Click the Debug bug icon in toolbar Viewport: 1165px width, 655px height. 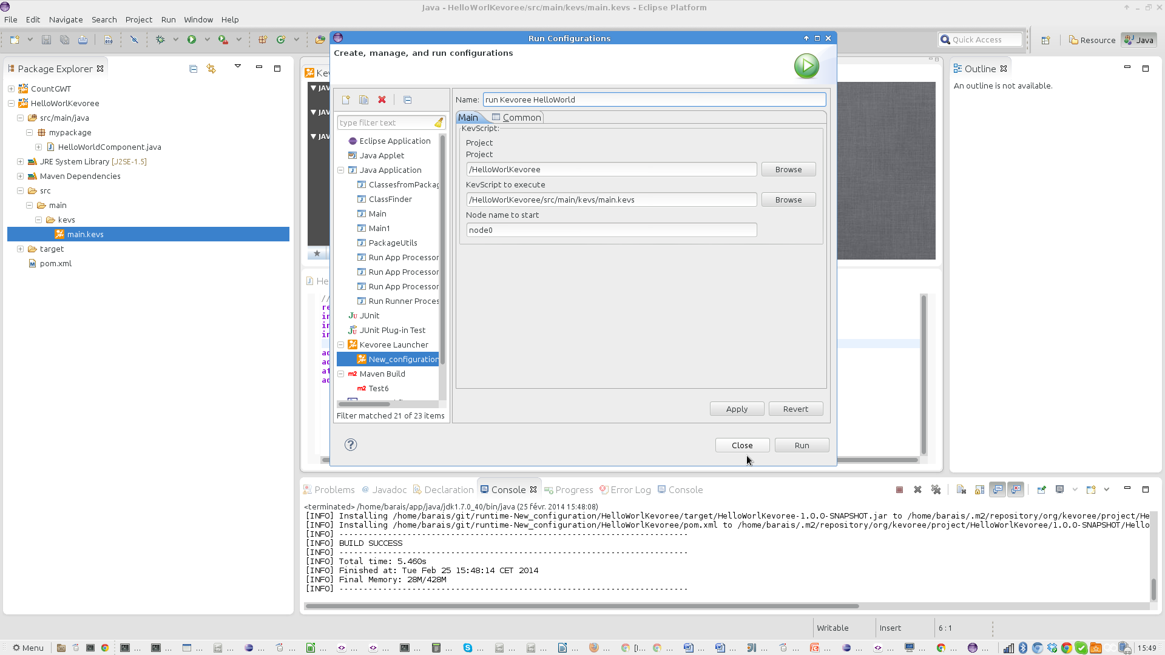point(160,40)
